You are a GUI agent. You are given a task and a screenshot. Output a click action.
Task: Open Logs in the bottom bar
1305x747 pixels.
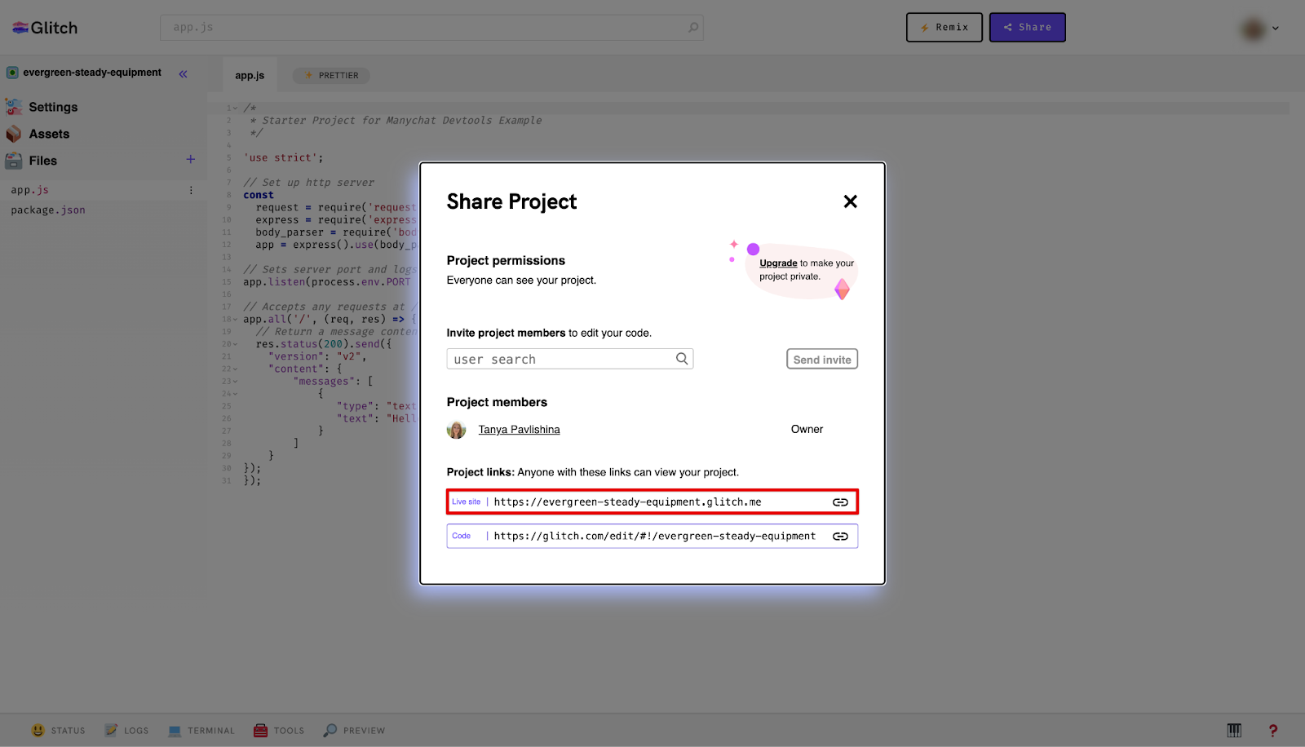(x=126, y=731)
